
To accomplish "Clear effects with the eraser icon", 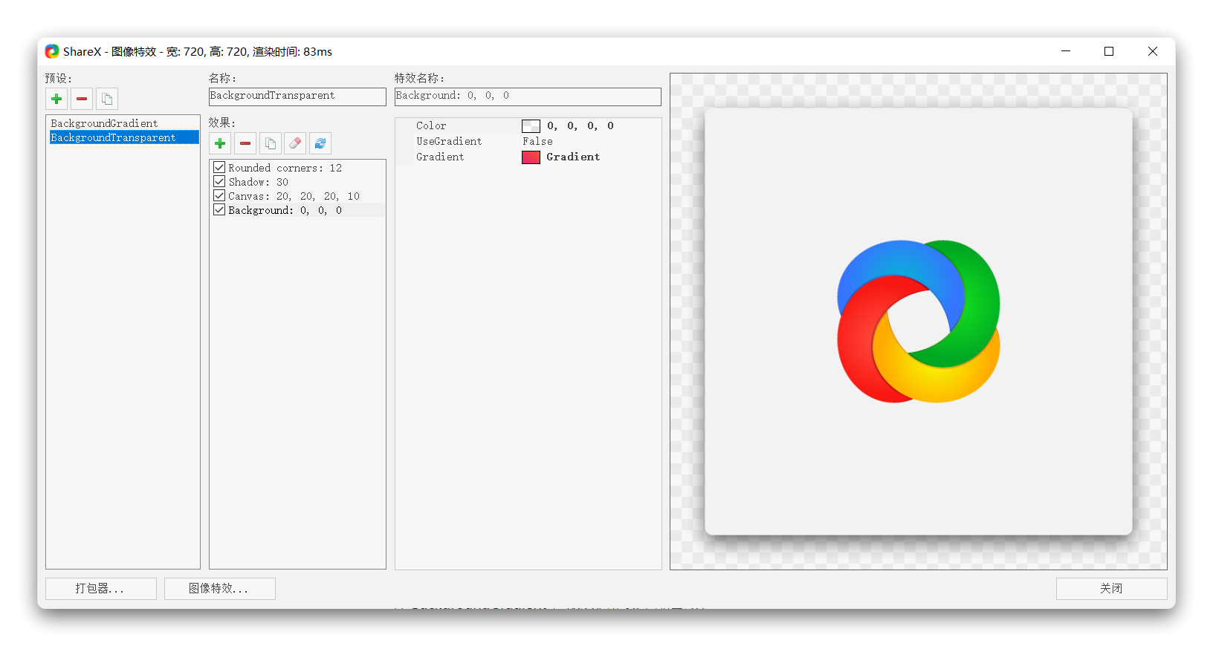I will [x=295, y=143].
